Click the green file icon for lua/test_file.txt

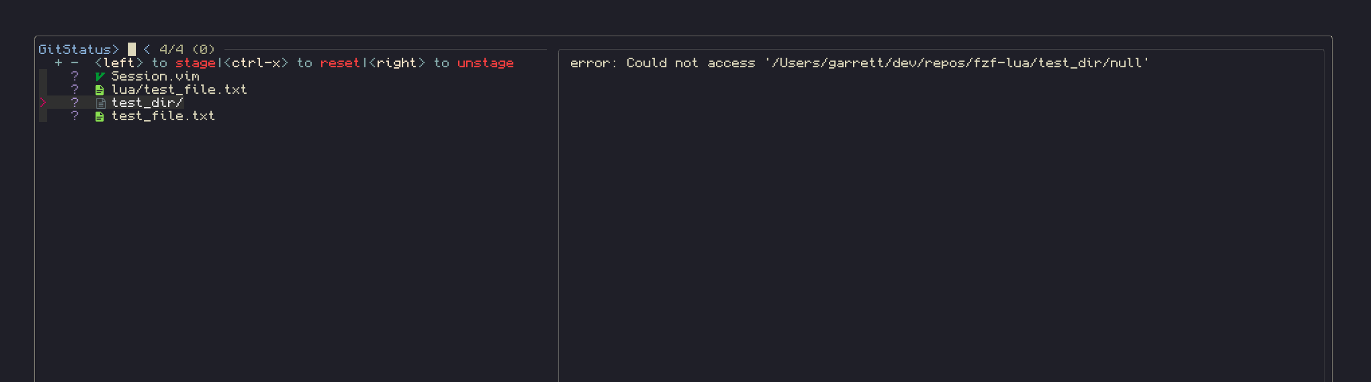pyautogui.click(x=100, y=89)
